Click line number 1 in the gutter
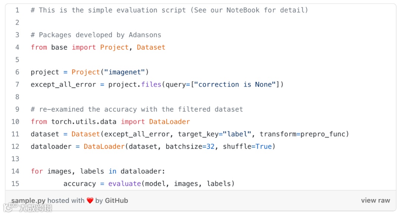Viewport: 401px width, 215px height. coord(17,10)
